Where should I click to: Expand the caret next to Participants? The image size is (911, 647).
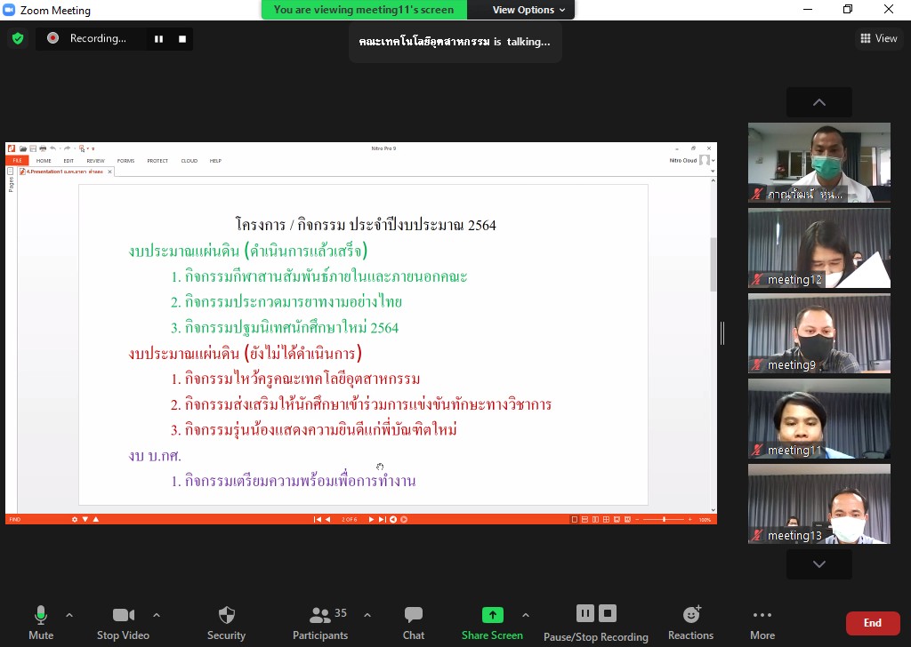(367, 615)
